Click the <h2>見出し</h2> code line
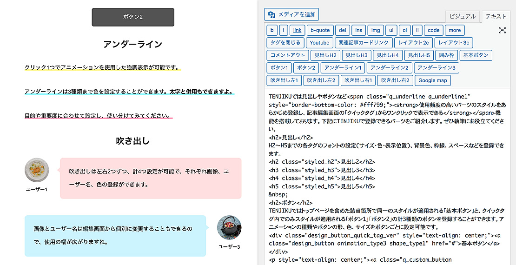Image resolution: width=516 pixels, height=265 pixels. point(291,138)
